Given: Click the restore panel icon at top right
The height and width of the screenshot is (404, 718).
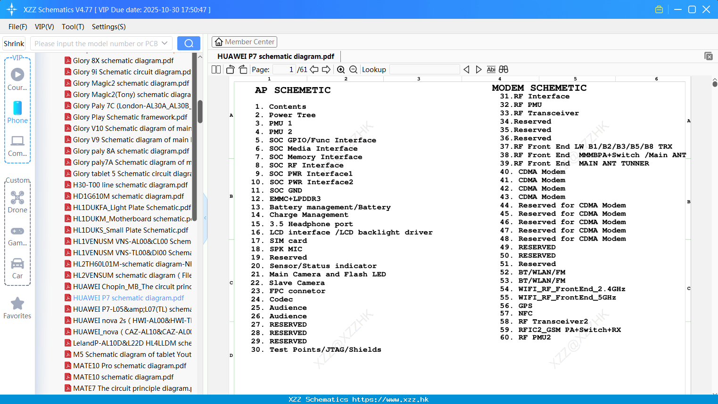Looking at the screenshot, I should pos(709,56).
